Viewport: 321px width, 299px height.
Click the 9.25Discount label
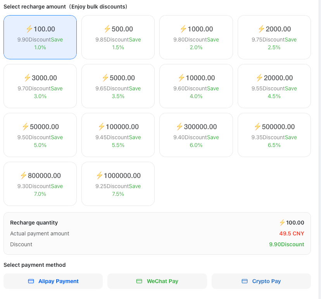(x=112, y=186)
